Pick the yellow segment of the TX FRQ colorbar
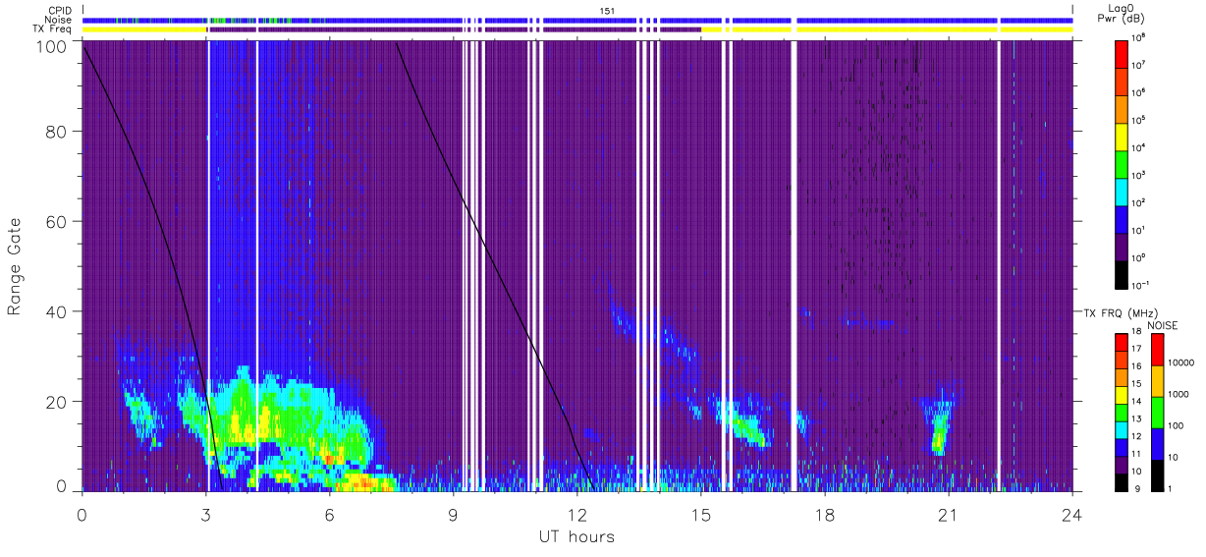Viewport: 1206px width, 557px height. pos(1124,395)
